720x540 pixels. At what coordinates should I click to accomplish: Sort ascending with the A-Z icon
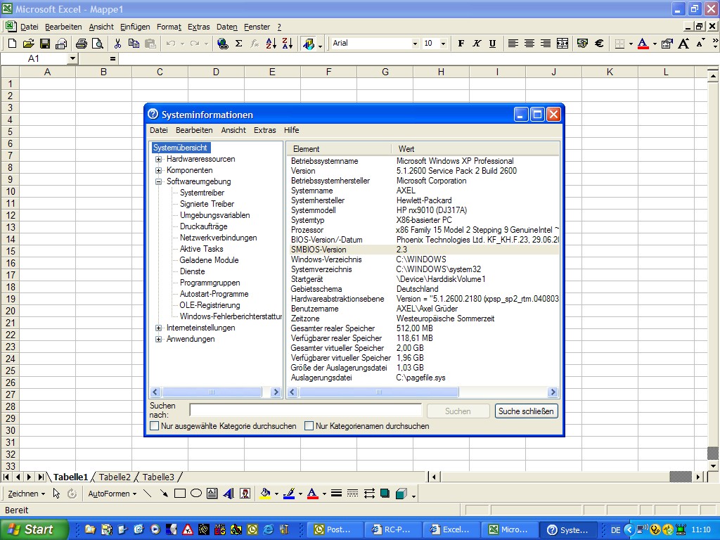click(x=271, y=44)
